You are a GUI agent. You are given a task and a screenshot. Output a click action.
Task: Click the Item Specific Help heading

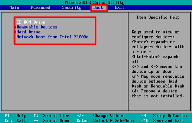(x=158, y=17)
